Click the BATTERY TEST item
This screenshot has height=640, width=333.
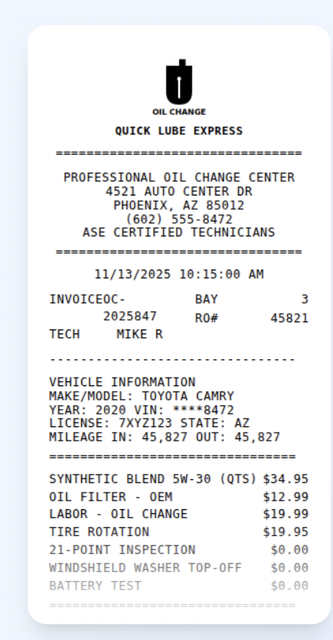[x=95, y=586]
